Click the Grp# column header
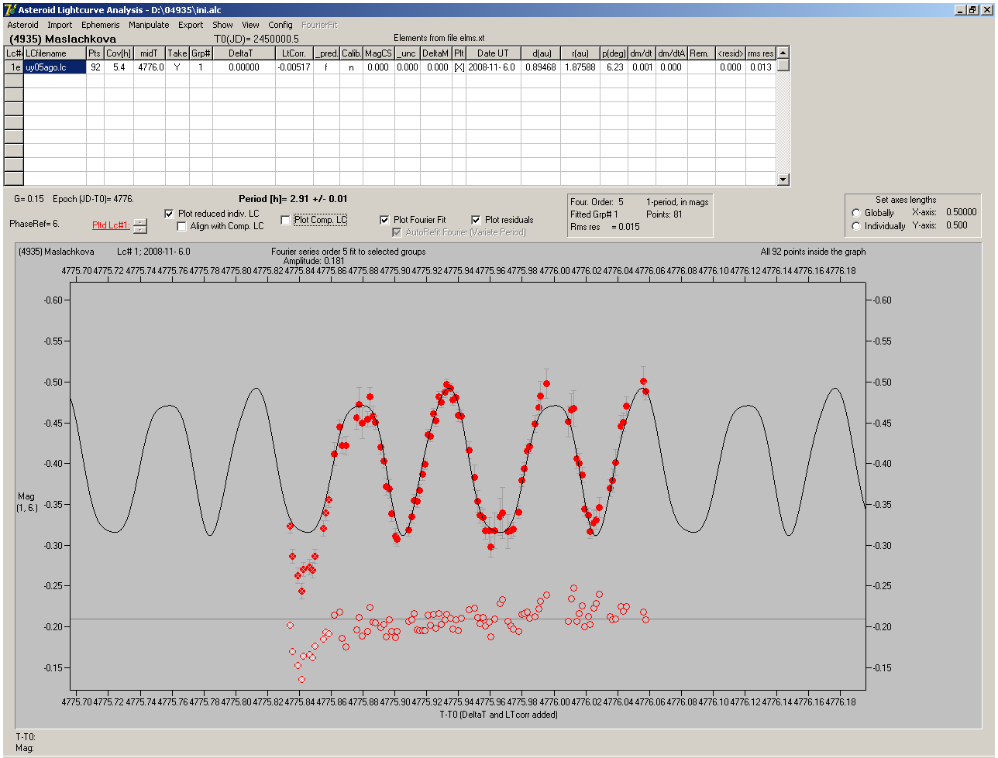This screenshot has width=998, height=758. [201, 53]
